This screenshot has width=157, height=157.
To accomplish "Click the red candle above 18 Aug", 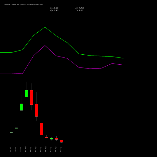I will click(x=57, y=139).
